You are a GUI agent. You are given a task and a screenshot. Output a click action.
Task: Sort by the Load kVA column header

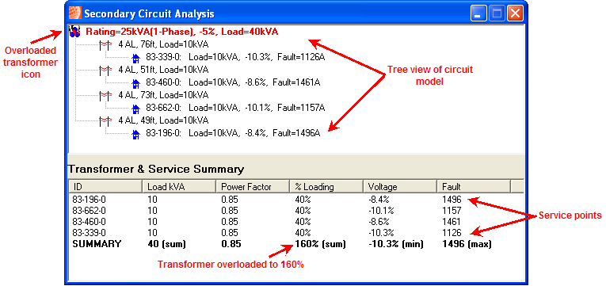click(179, 187)
